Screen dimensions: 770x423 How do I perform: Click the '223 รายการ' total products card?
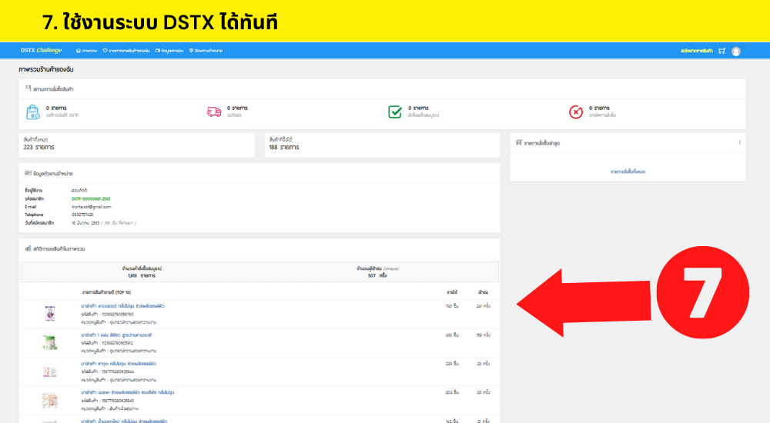click(136, 145)
